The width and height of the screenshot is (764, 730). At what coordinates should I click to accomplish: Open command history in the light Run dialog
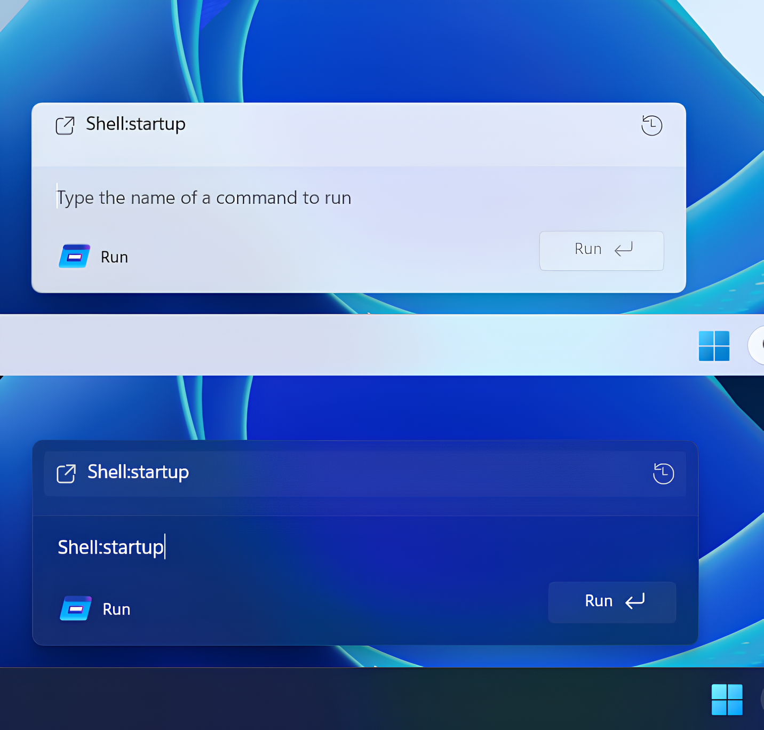coord(651,125)
